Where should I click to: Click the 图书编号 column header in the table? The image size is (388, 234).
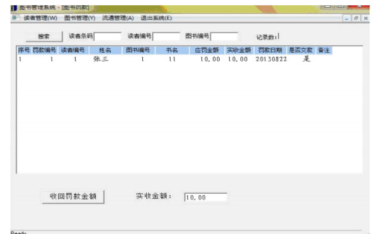(138, 50)
